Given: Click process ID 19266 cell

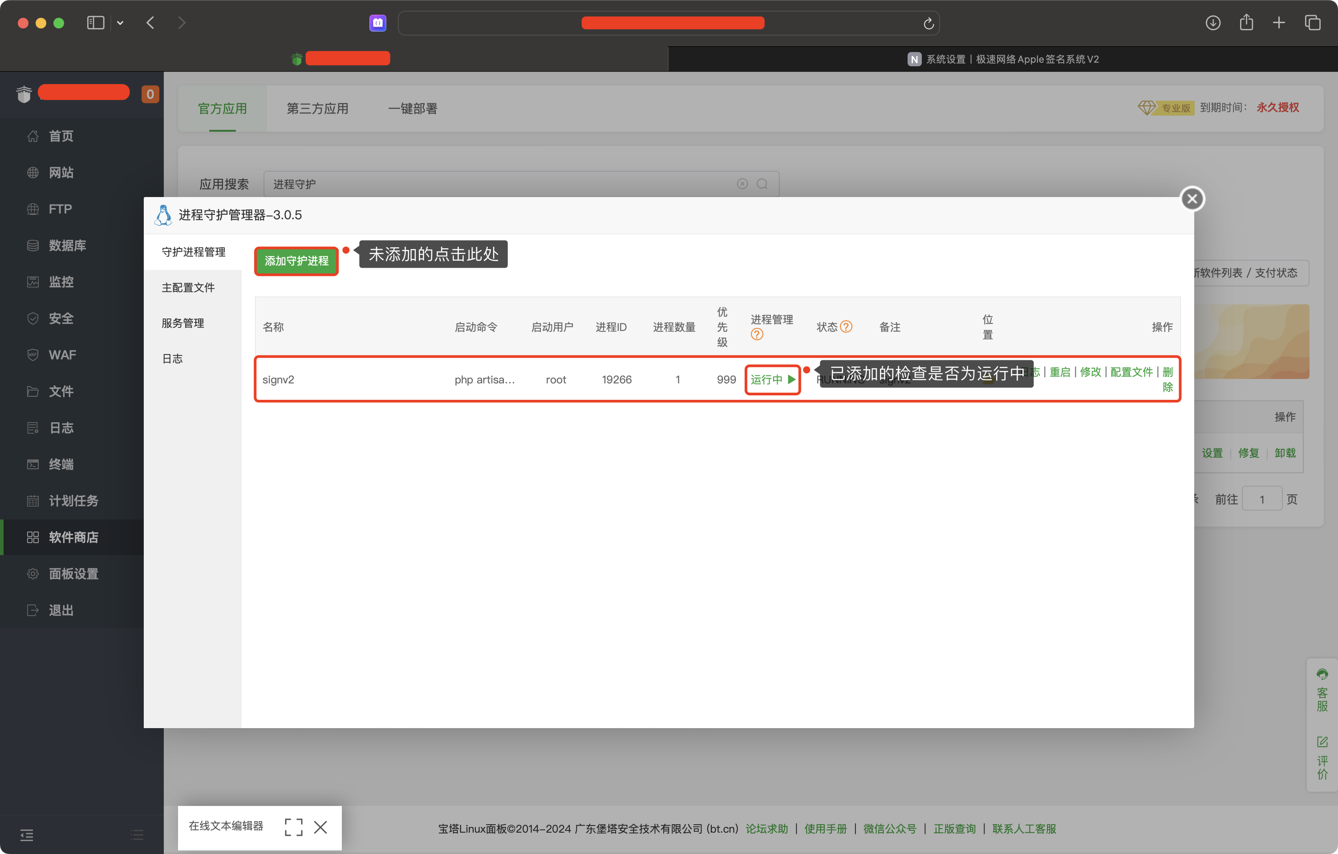Looking at the screenshot, I should [617, 380].
